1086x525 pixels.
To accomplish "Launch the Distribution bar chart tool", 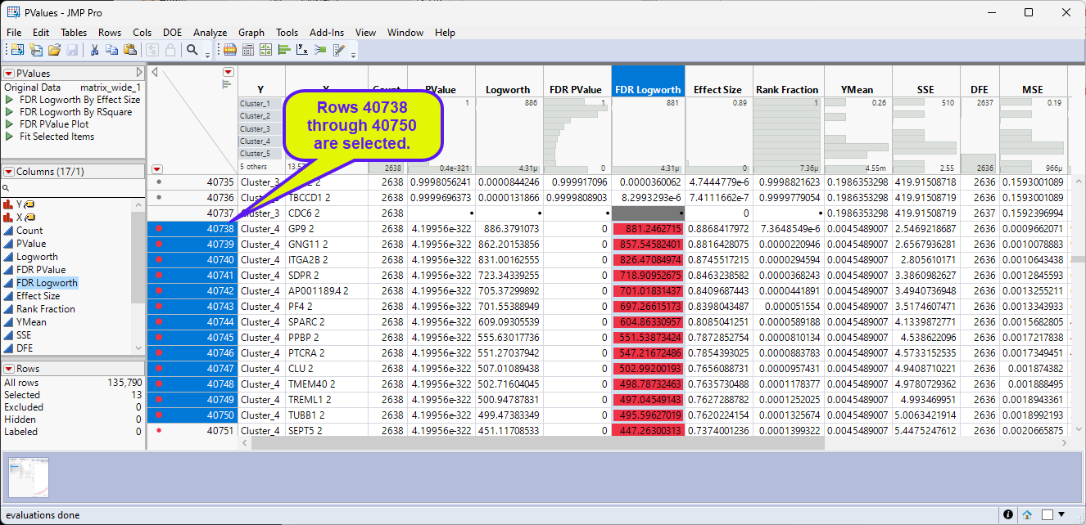I will (284, 50).
